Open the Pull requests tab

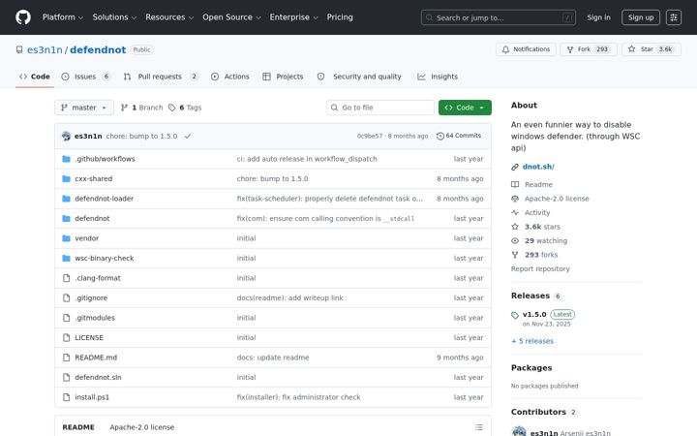pyautogui.click(x=161, y=77)
